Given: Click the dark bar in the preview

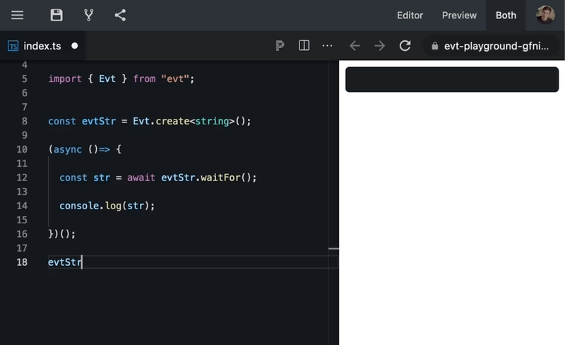Looking at the screenshot, I should click(452, 80).
